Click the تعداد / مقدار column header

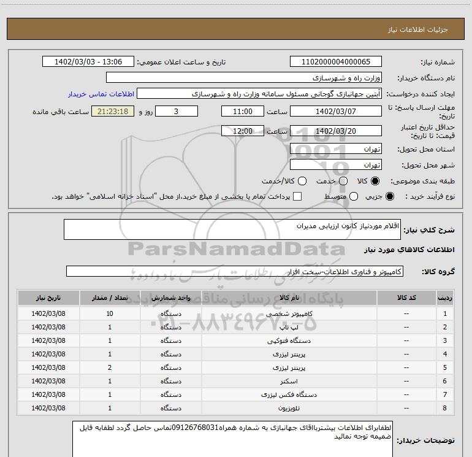pyautogui.click(x=110, y=298)
